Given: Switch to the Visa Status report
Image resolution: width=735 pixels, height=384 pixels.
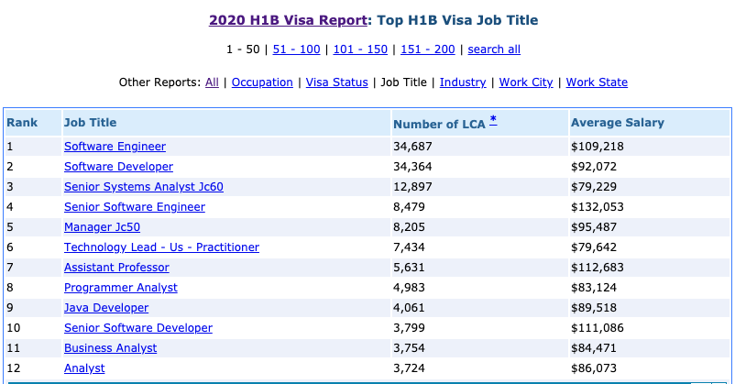Looking at the screenshot, I should click(336, 82).
